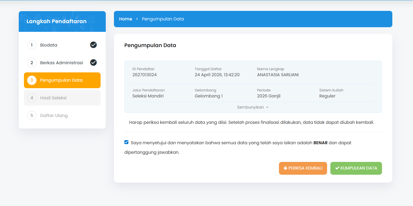This screenshot has width=413, height=206.
Task: Click the Biodata completed checkmark icon
Action: point(93,45)
